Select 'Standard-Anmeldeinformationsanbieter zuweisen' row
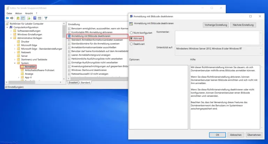Image resolution: width=268 pixels, height=144 pixels. 98,40
